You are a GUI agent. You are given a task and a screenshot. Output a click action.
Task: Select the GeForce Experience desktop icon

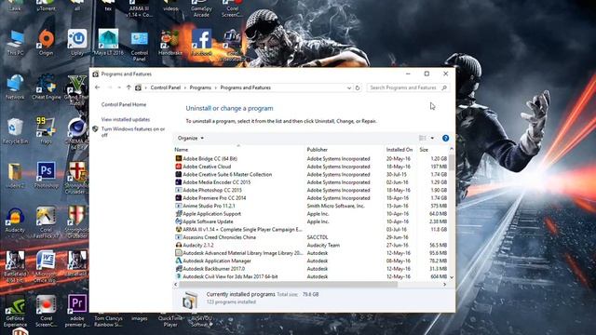point(15,311)
